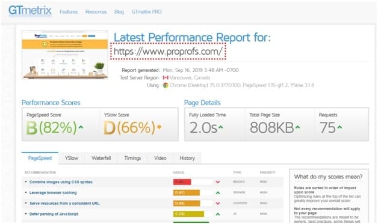The image size is (378, 224).
Task: Click the Total Page Size up arrow
Action: pyautogui.click(x=298, y=127)
